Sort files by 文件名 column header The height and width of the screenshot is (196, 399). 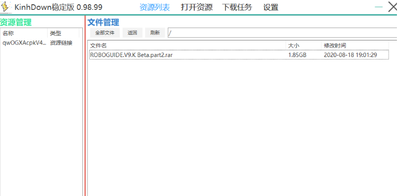point(187,46)
